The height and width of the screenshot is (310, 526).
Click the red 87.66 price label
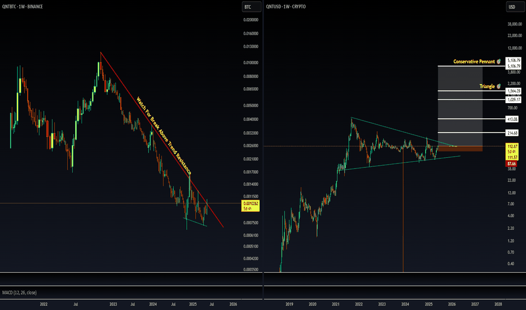[x=511, y=163]
